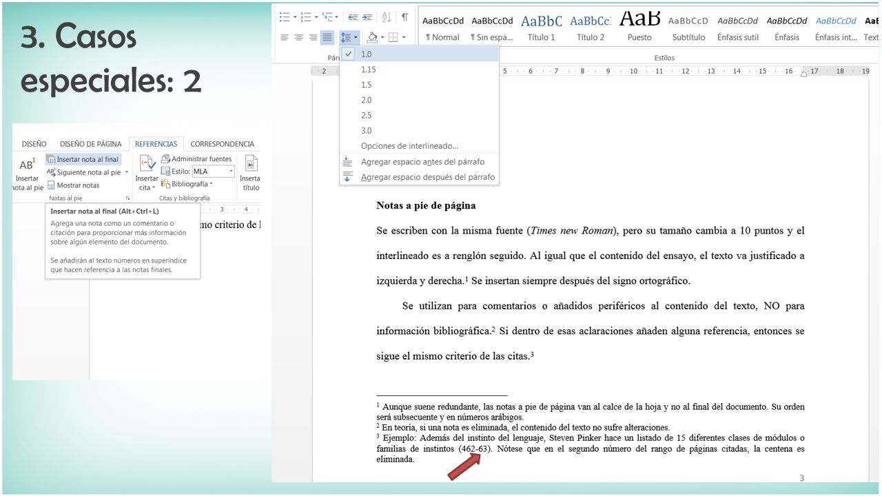Apply the Énfasis intenso style

[x=836, y=28]
